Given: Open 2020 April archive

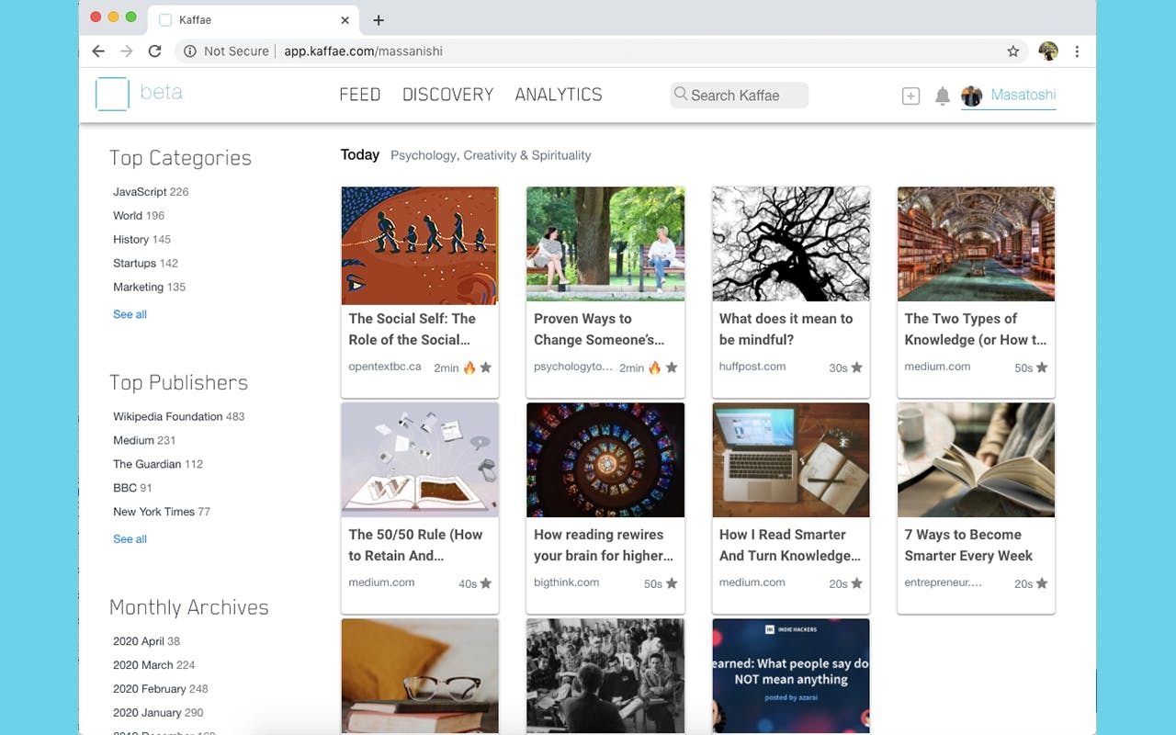Looking at the screenshot, I should (x=146, y=641).
